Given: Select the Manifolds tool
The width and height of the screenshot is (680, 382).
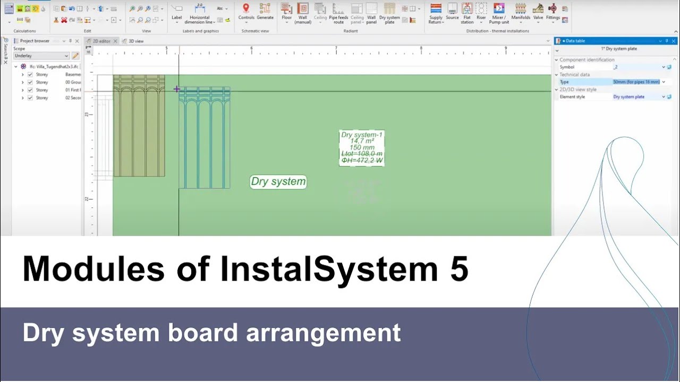Looking at the screenshot, I should click(521, 12).
